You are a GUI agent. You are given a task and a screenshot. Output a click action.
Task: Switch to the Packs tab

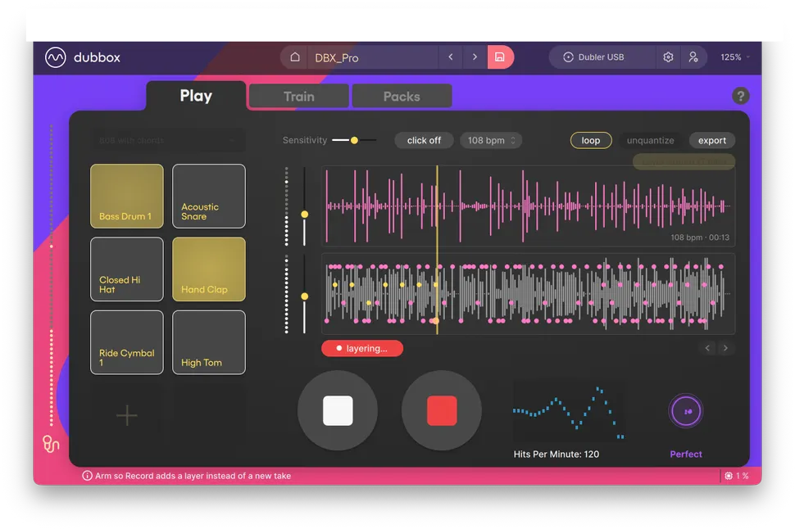[x=402, y=97]
